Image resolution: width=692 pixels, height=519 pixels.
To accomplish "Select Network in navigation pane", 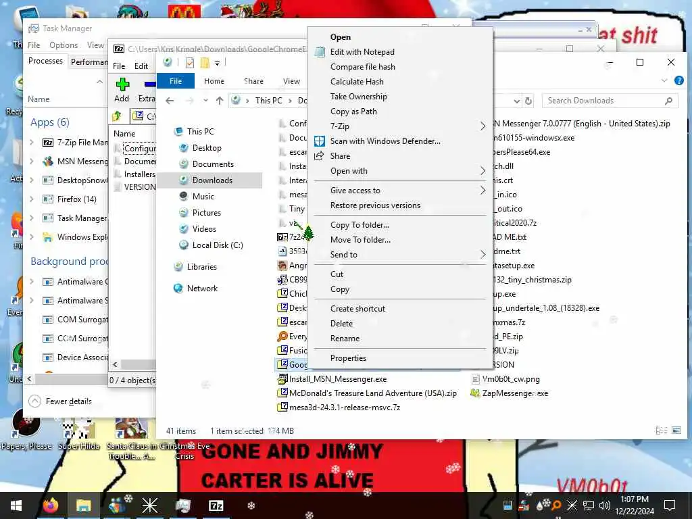I will (201, 289).
